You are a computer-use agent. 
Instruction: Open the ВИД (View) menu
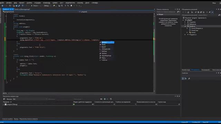tap(15, 3)
